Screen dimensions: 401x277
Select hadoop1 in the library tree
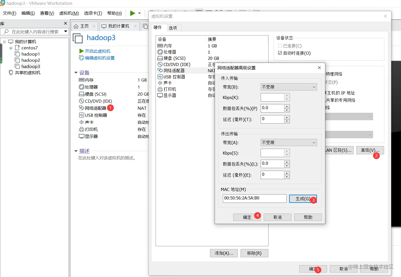pyautogui.click(x=30, y=54)
